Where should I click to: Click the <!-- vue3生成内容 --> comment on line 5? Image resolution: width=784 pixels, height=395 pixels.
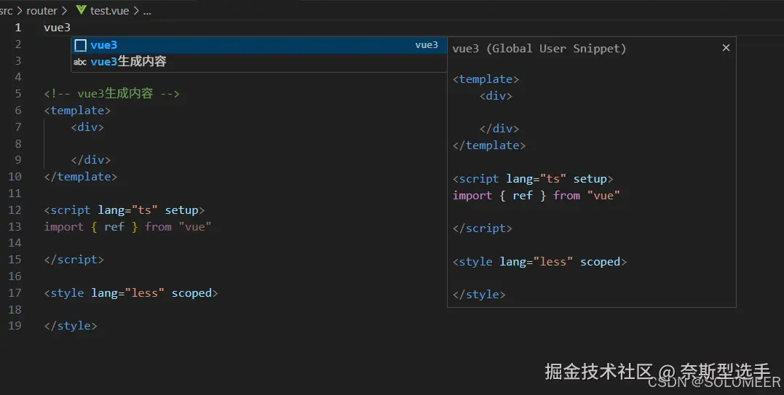111,93
